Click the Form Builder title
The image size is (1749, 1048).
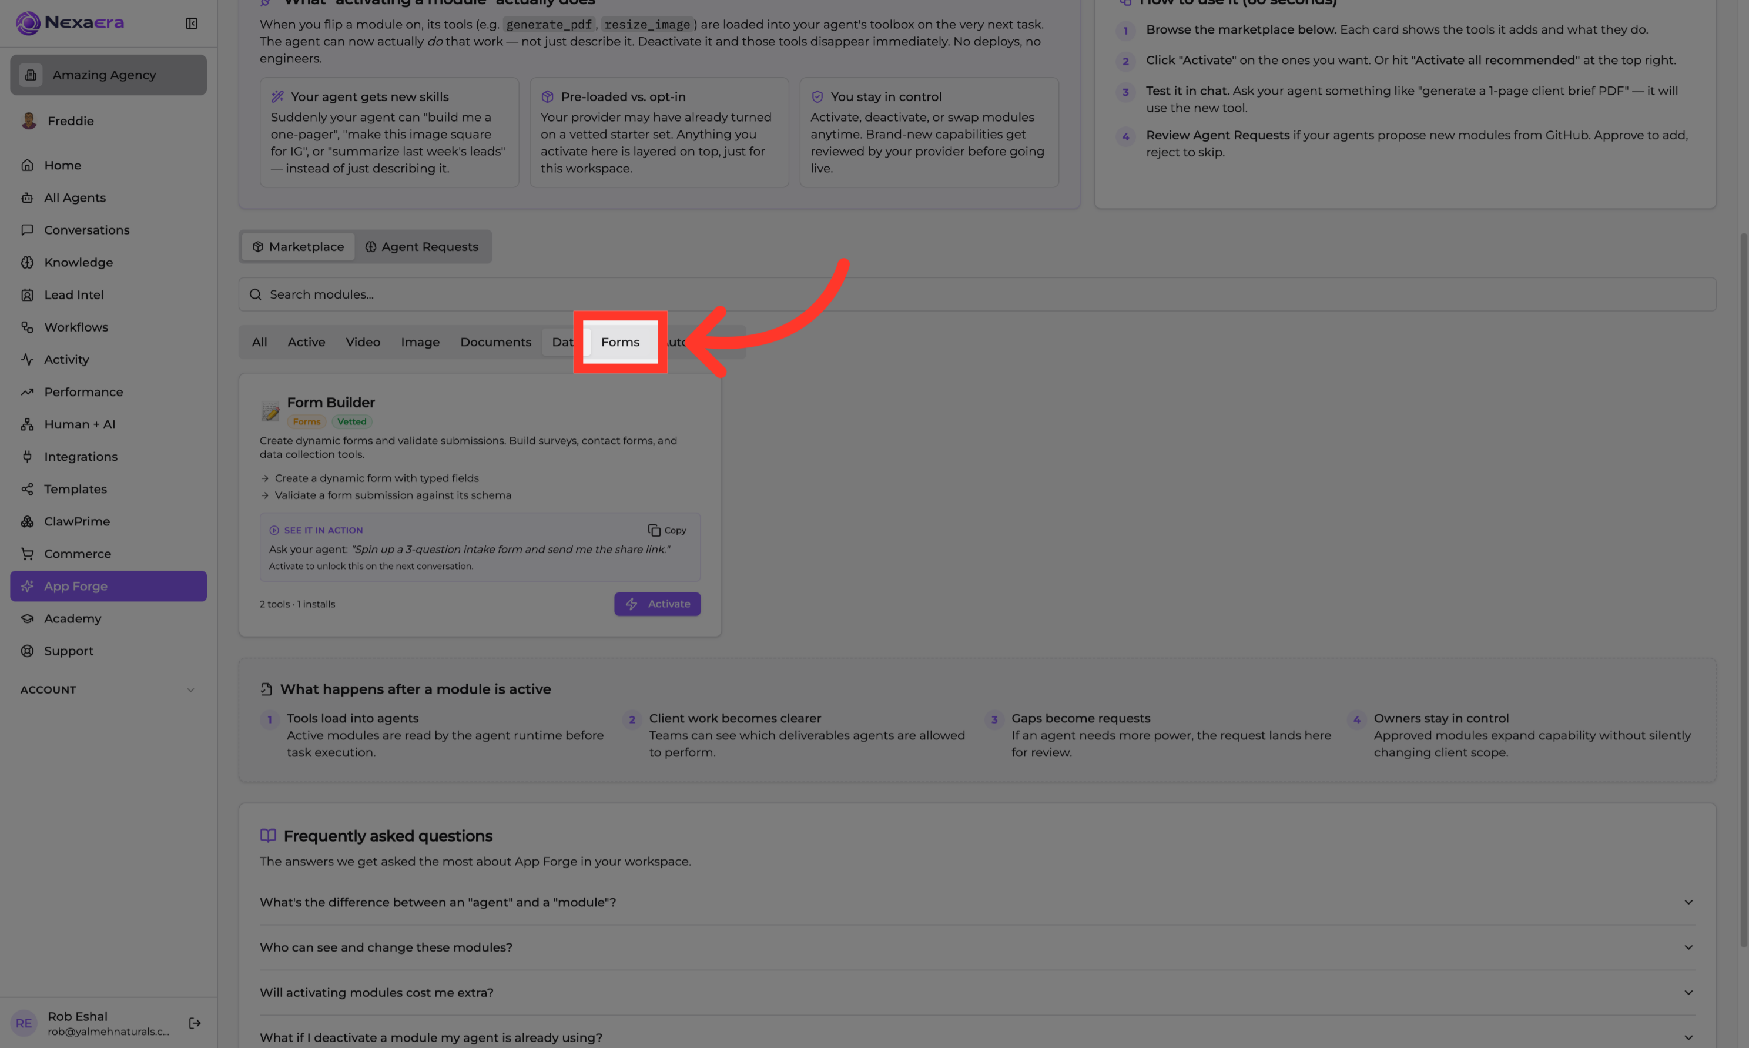pos(331,403)
